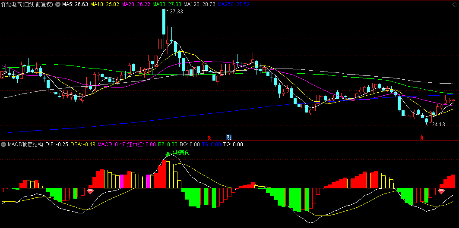Click the T6: 0.00 indicator value
This screenshot has width=459, height=228.
(211, 144)
